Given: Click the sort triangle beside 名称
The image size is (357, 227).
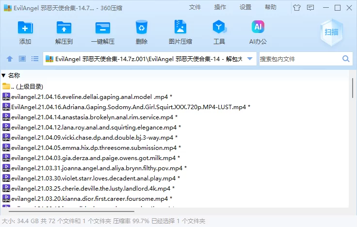Looking at the screenshot, I should click(x=3, y=75).
